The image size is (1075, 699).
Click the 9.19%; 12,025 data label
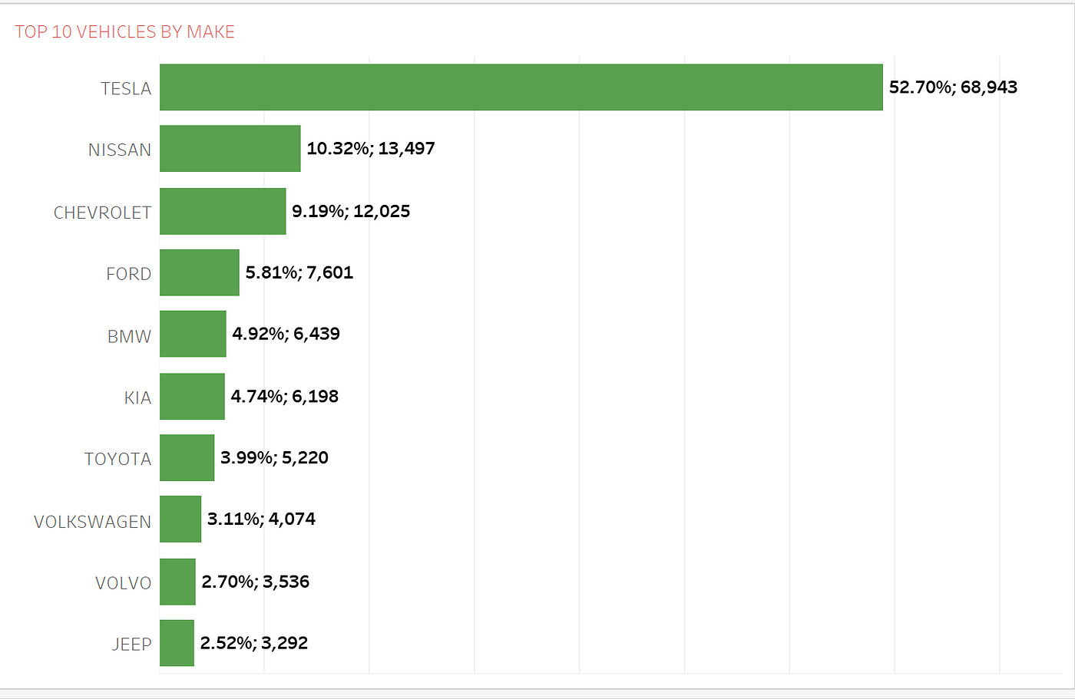351,211
